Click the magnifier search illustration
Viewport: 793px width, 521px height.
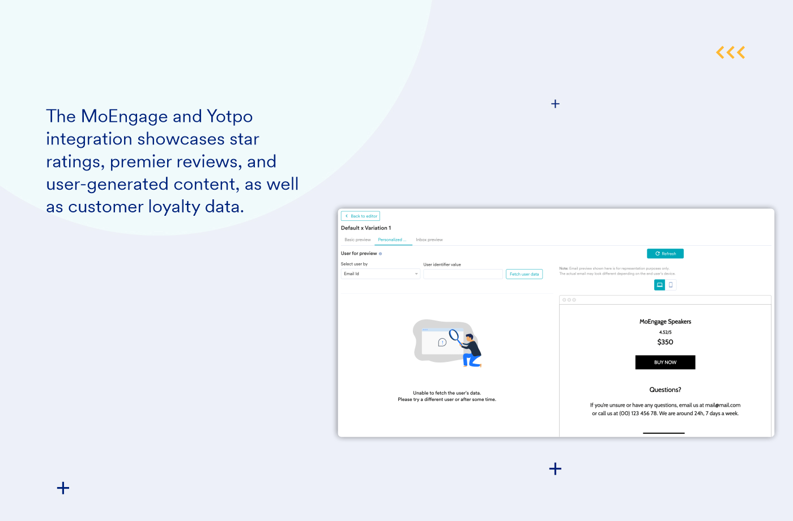point(447,343)
